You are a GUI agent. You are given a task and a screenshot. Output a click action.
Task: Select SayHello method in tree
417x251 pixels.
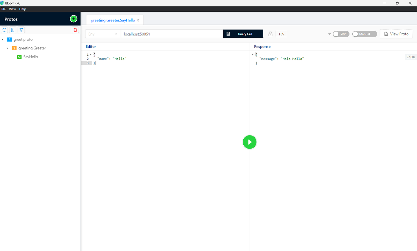point(31,57)
